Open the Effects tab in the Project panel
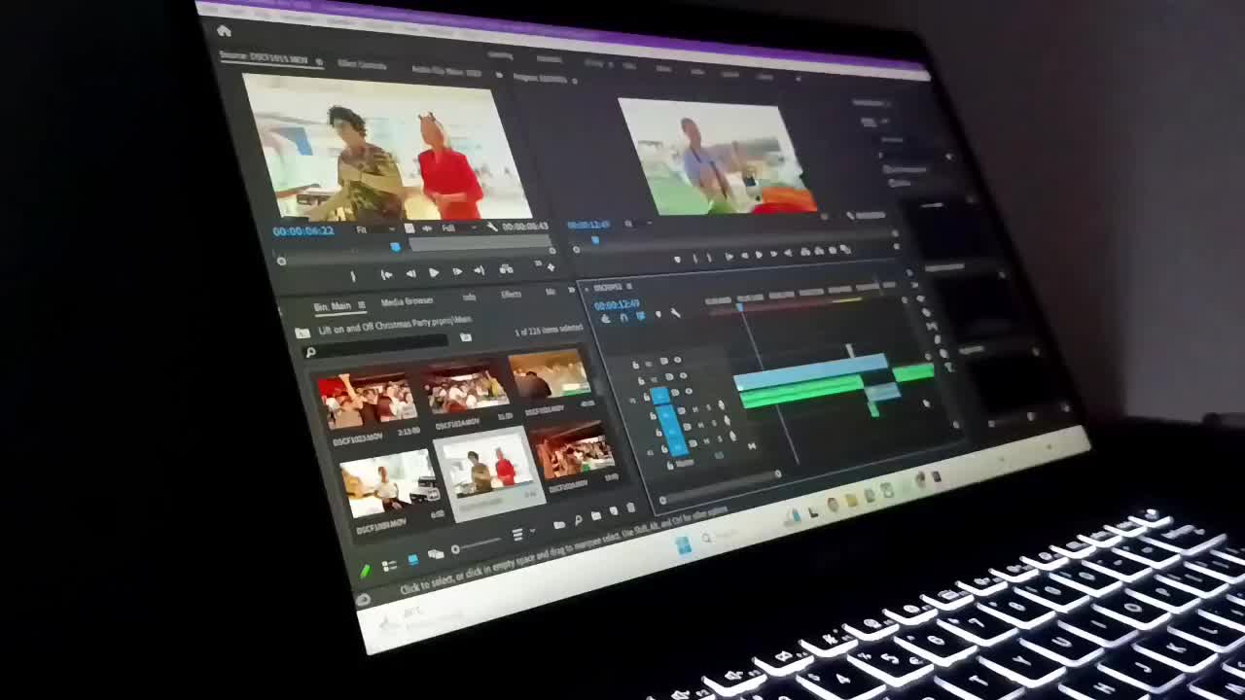 (x=511, y=295)
